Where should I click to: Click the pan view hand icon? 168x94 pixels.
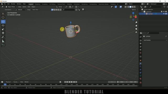(136, 26)
